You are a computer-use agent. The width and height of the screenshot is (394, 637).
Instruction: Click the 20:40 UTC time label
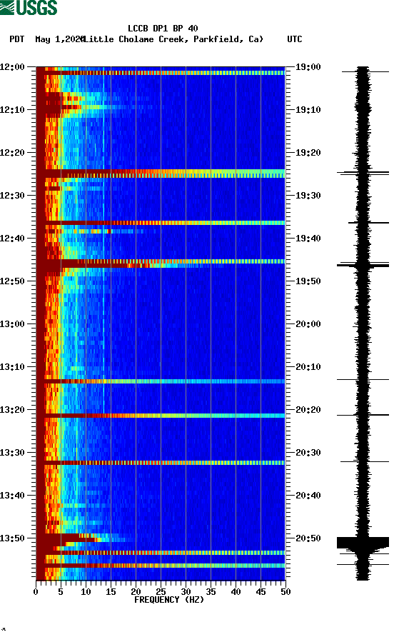click(x=308, y=496)
